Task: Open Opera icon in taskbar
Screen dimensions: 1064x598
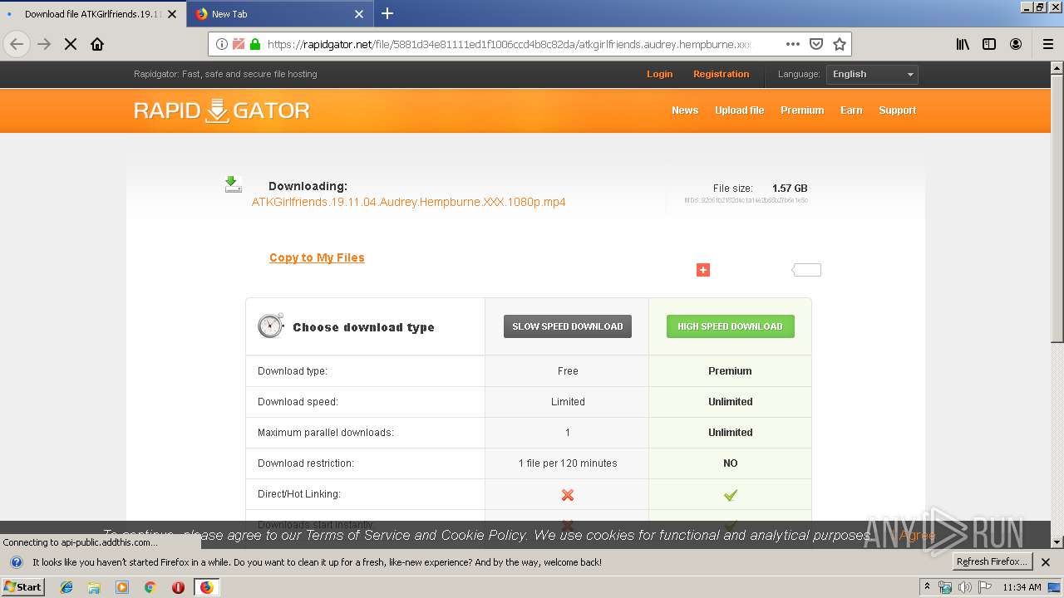Action: pos(178,587)
